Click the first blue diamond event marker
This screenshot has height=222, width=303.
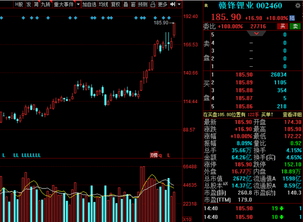click(2, 18)
